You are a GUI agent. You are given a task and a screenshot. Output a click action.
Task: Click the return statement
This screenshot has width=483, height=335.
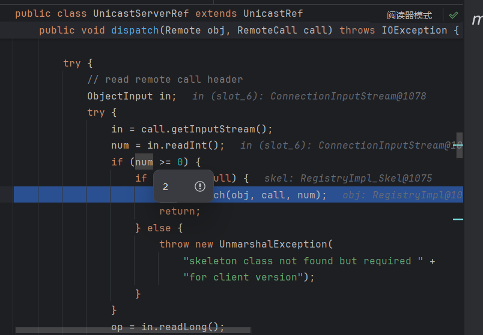180,211
